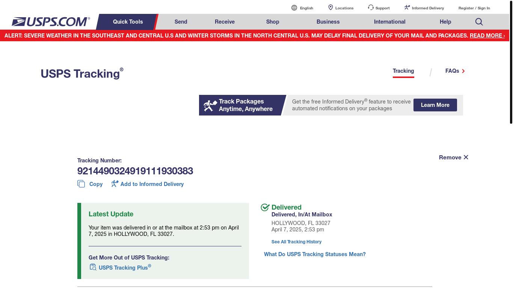Click Register / Sign In

coord(474,8)
